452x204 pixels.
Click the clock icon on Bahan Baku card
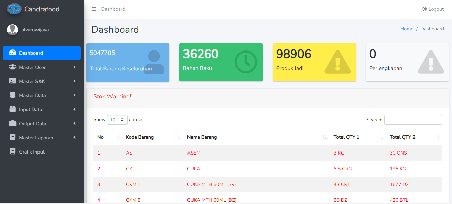tap(245, 62)
